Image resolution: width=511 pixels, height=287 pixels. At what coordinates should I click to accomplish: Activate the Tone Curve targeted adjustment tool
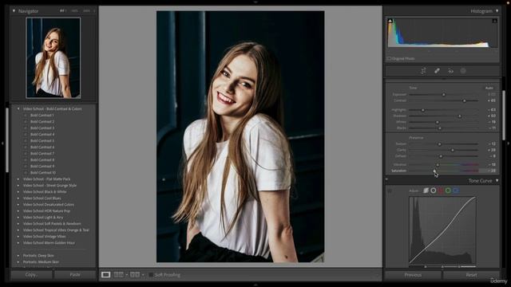[x=390, y=191]
